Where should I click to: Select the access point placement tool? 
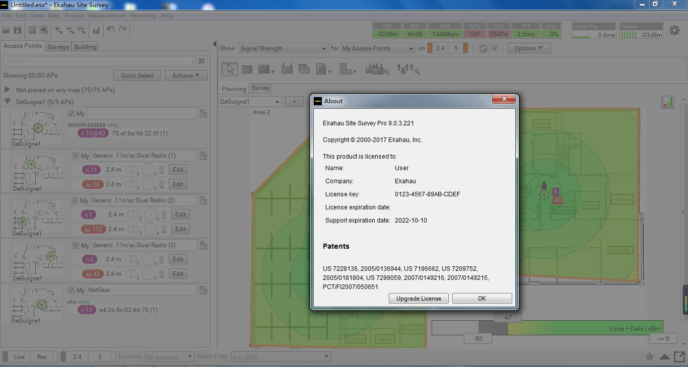287,69
